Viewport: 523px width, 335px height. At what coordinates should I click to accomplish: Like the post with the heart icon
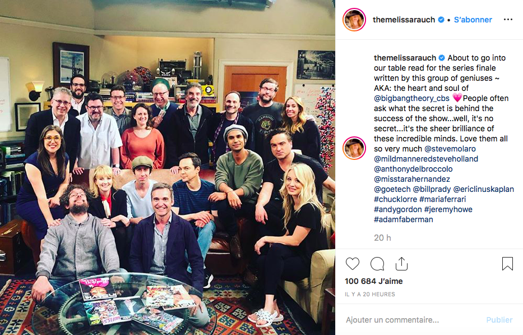tap(352, 264)
